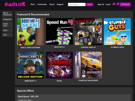Open the Points Shop sidebar item
This screenshot has width=135, height=101.
7,25
